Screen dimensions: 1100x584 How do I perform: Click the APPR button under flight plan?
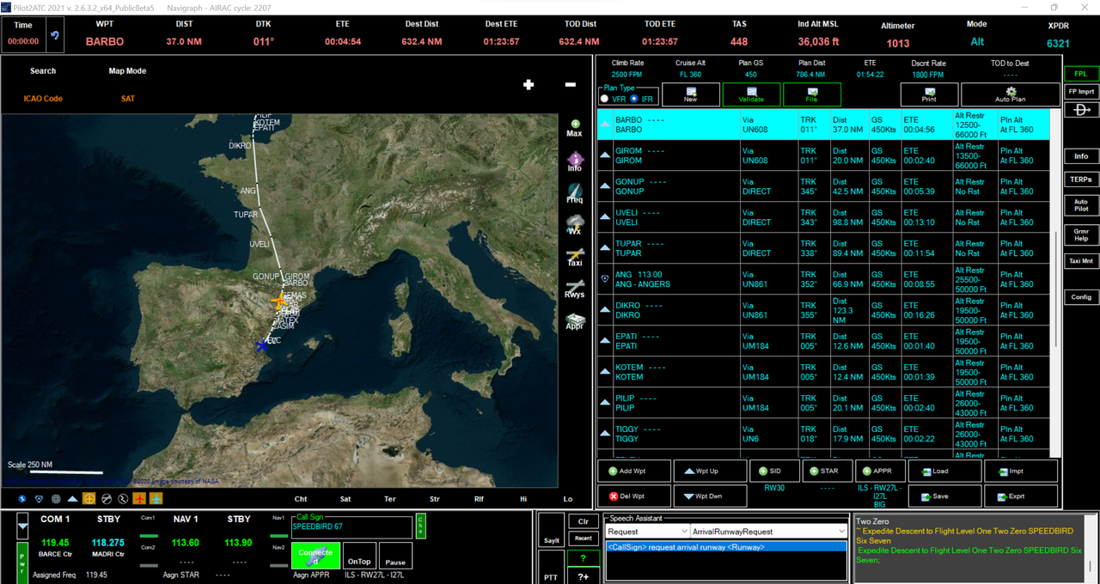[881, 471]
